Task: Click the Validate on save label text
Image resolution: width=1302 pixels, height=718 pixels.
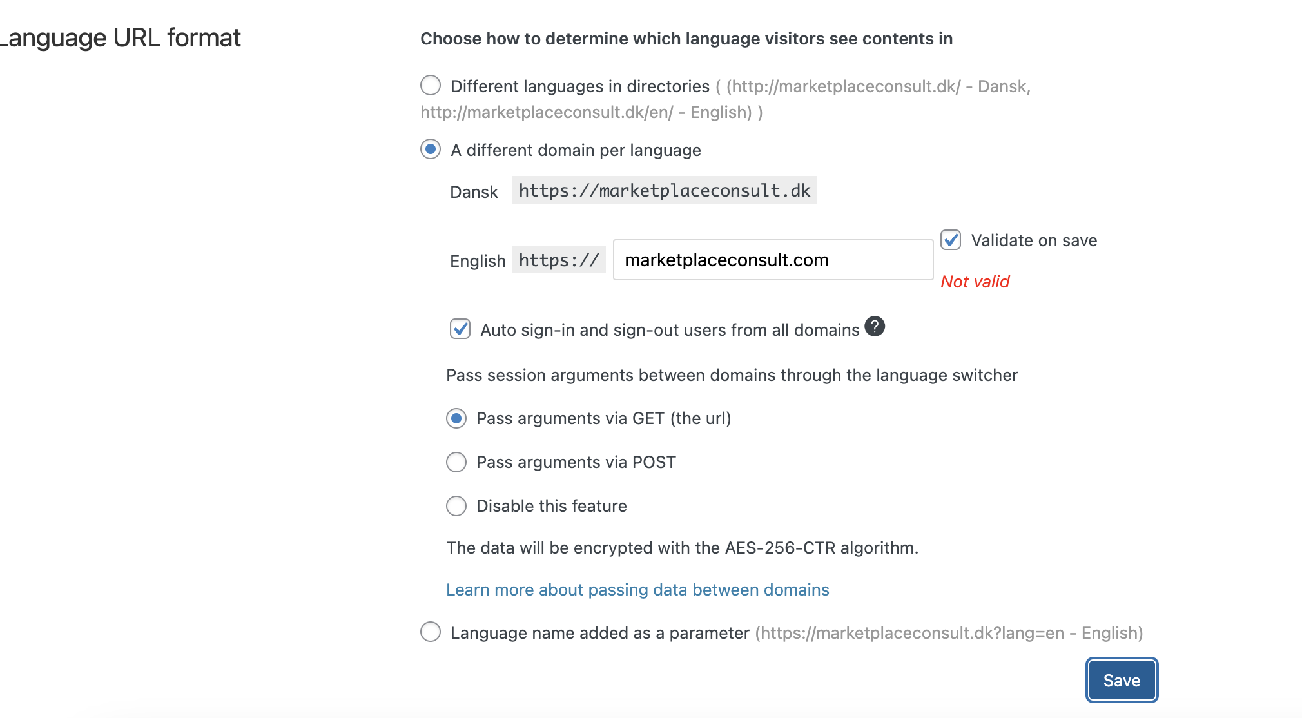Action: [1034, 240]
